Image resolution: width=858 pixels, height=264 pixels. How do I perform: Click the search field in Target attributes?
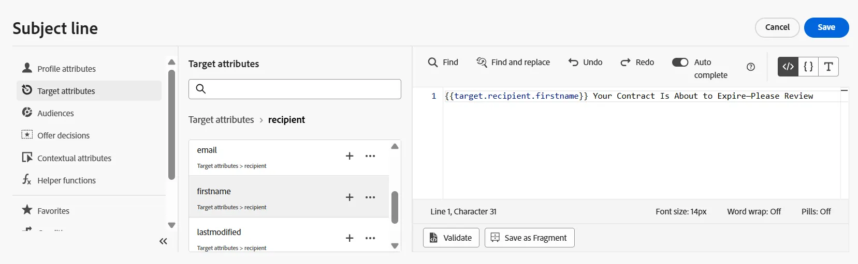point(295,89)
